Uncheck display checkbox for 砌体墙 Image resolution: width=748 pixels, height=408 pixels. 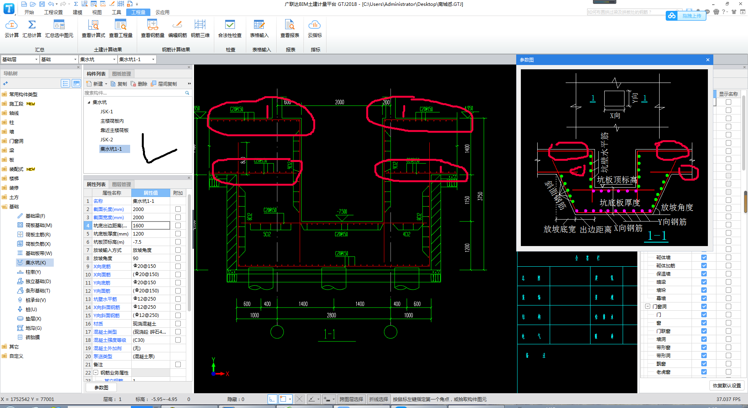coord(704,257)
